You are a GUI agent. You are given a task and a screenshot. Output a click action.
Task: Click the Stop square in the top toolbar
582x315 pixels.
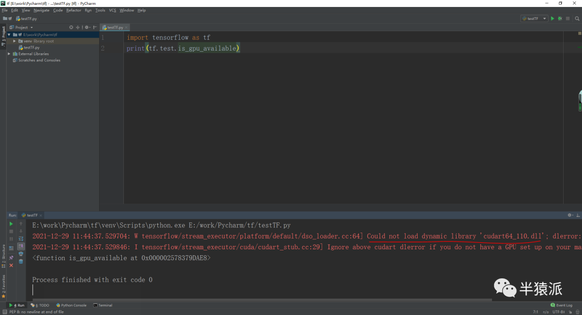coord(568,18)
